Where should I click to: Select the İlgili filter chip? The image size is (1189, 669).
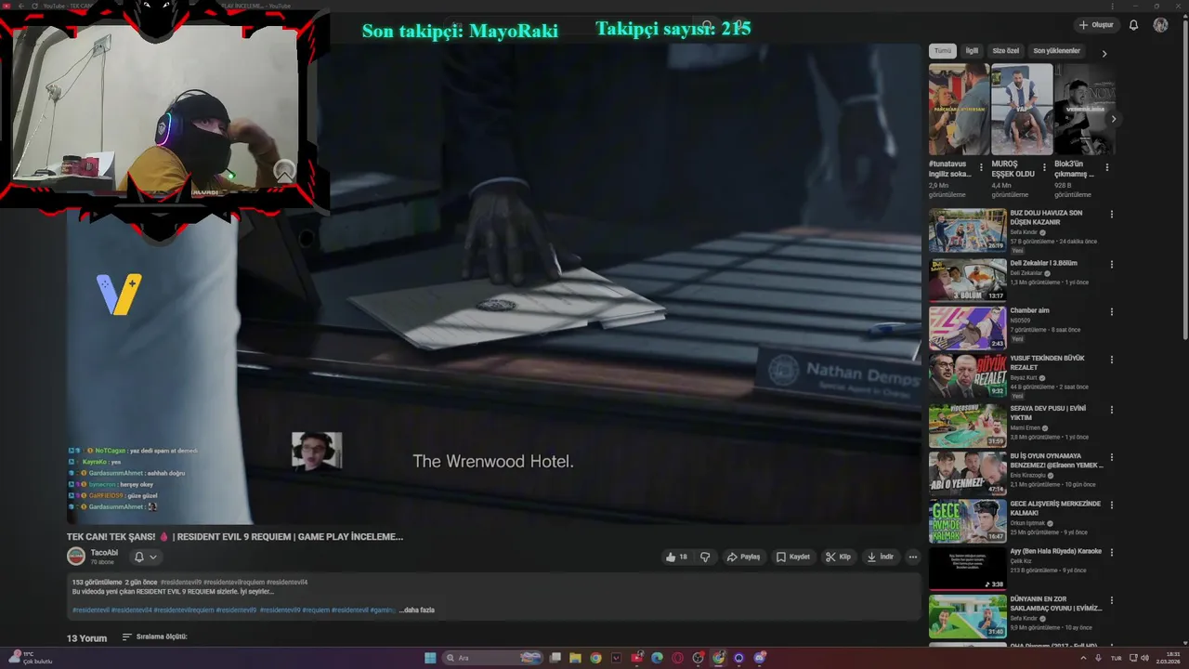[972, 51]
